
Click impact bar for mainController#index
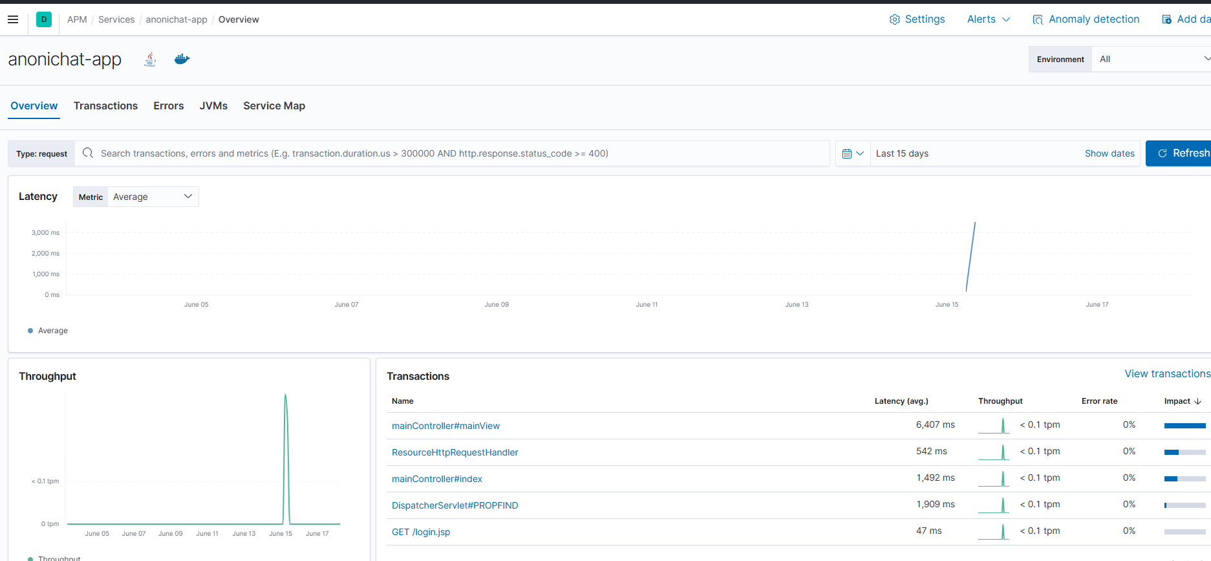(1185, 479)
